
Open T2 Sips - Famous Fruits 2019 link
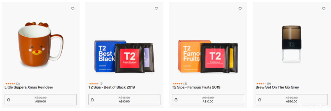[x=196, y=87]
